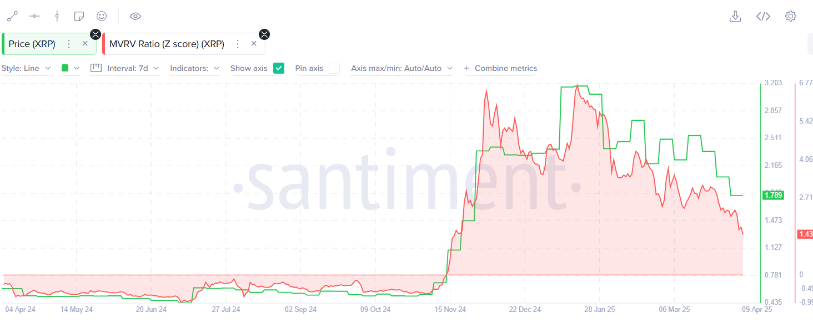
Task: Select the Price (XRP) metric tab
Action: [x=32, y=44]
